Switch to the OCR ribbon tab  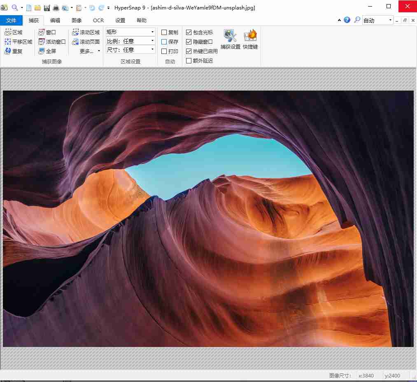98,20
